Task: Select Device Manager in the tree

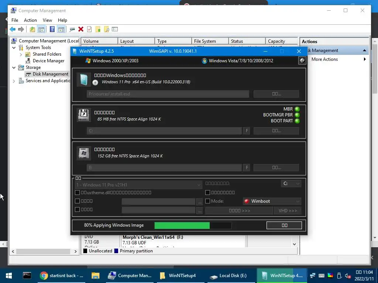Action: pos(48,61)
